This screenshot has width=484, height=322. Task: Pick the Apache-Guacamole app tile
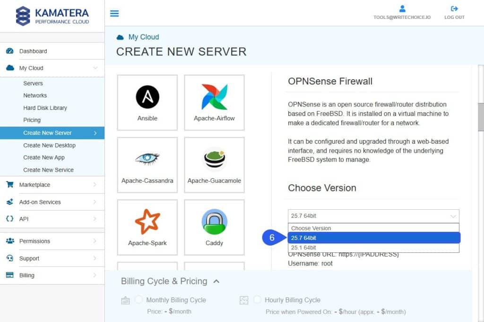coord(214,165)
